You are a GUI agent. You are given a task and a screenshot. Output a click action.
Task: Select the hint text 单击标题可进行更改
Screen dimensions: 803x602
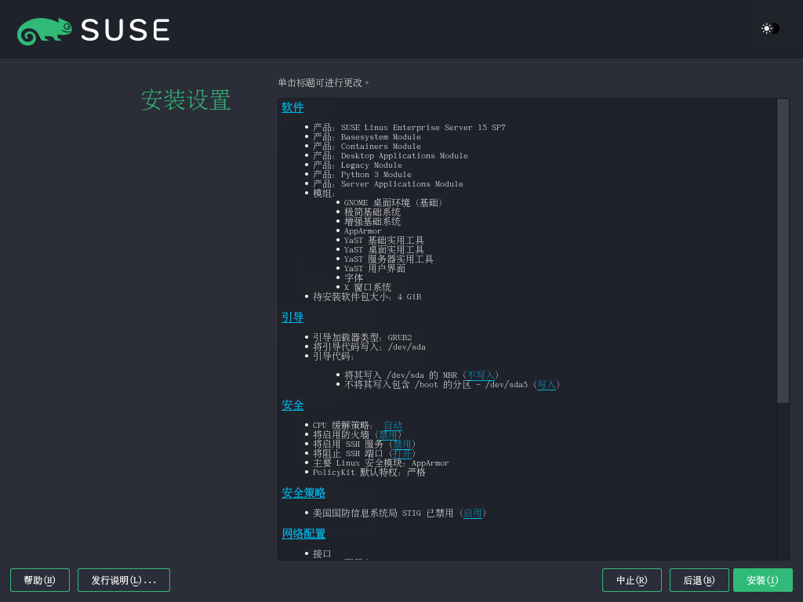(324, 83)
